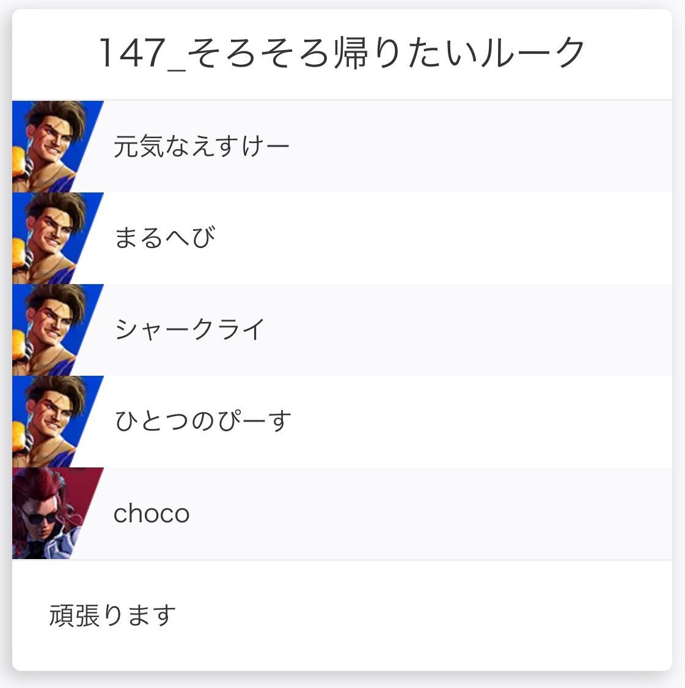Open player まるへび's name link
685x688 pixels.
pyautogui.click(x=164, y=238)
